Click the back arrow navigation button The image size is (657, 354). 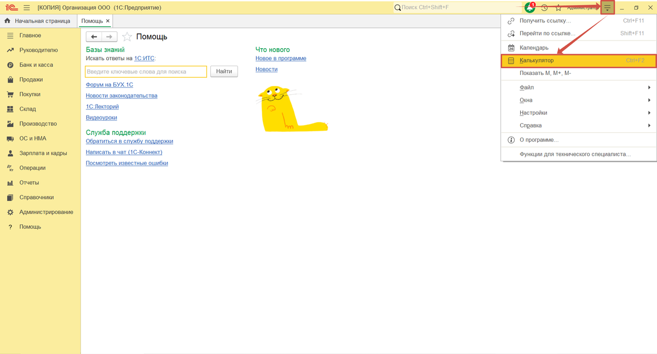coord(94,37)
